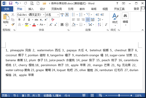Switch to the 开发工具 tab
The image size is (146, 98).
point(119,9)
